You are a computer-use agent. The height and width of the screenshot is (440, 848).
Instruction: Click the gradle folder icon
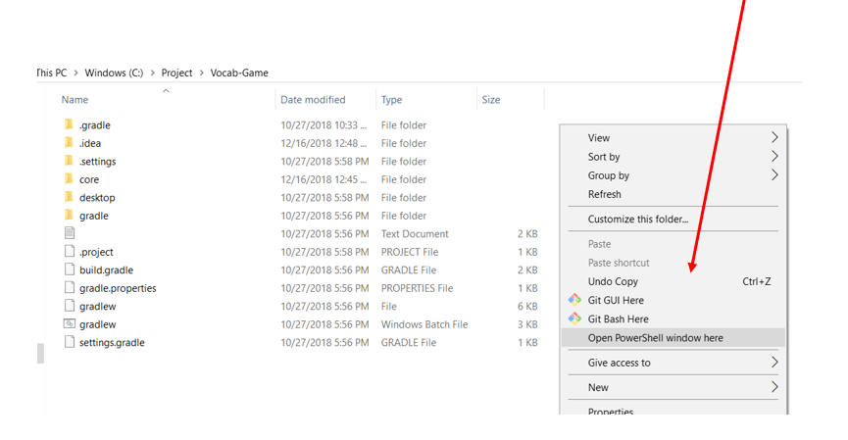[69, 216]
